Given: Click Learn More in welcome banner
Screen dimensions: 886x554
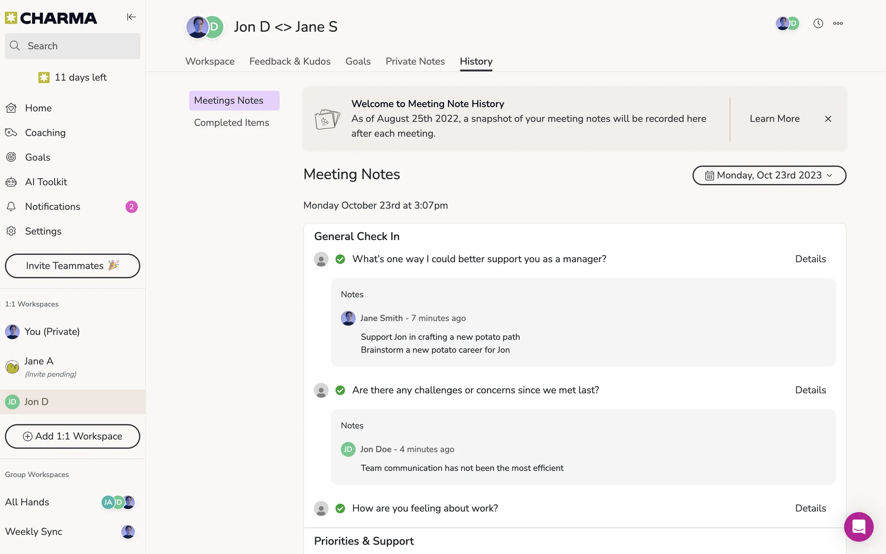Looking at the screenshot, I should tap(774, 119).
